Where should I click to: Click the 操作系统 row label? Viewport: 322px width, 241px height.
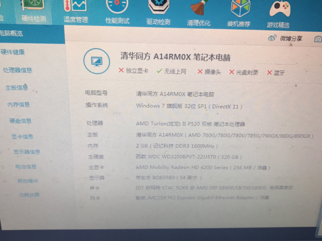pyautogui.click(x=97, y=105)
